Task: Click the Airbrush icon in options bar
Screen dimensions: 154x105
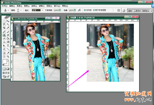Action: coord(79,10)
